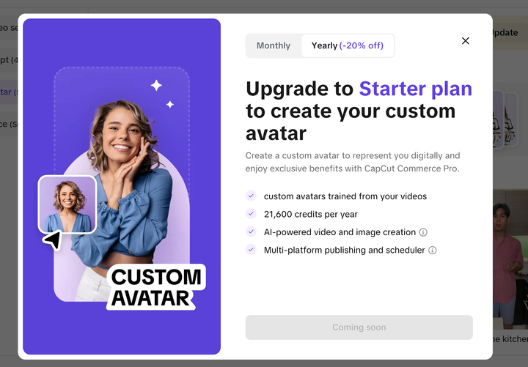Image resolution: width=528 pixels, height=367 pixels.
Task: Open info icon next to AI-powered video creation
Action: (x=423, y=232)
